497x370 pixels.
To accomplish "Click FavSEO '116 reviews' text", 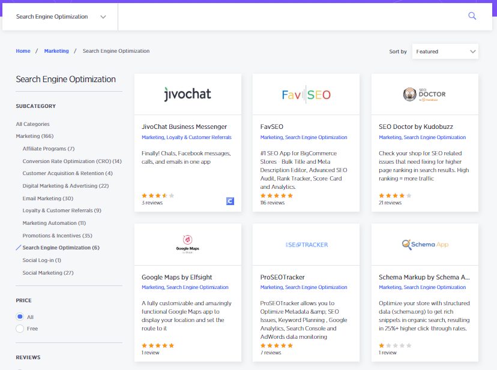I will point(273,203).
